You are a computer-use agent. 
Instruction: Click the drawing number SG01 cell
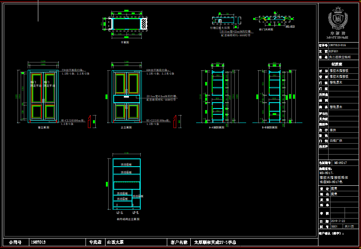(335, 226)
